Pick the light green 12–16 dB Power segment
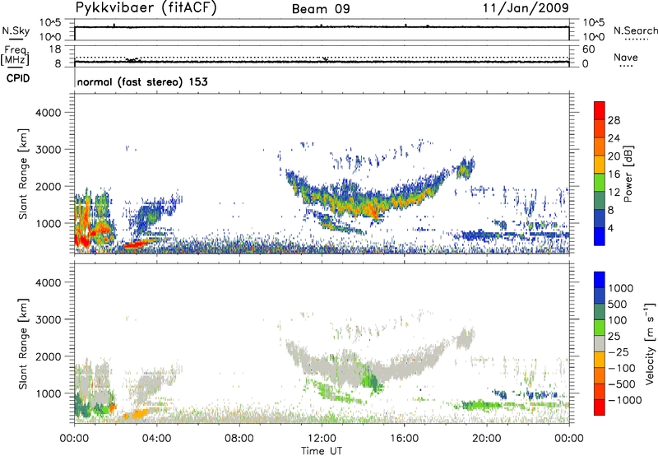Screen dimensions: 658x456 [600, 184]
